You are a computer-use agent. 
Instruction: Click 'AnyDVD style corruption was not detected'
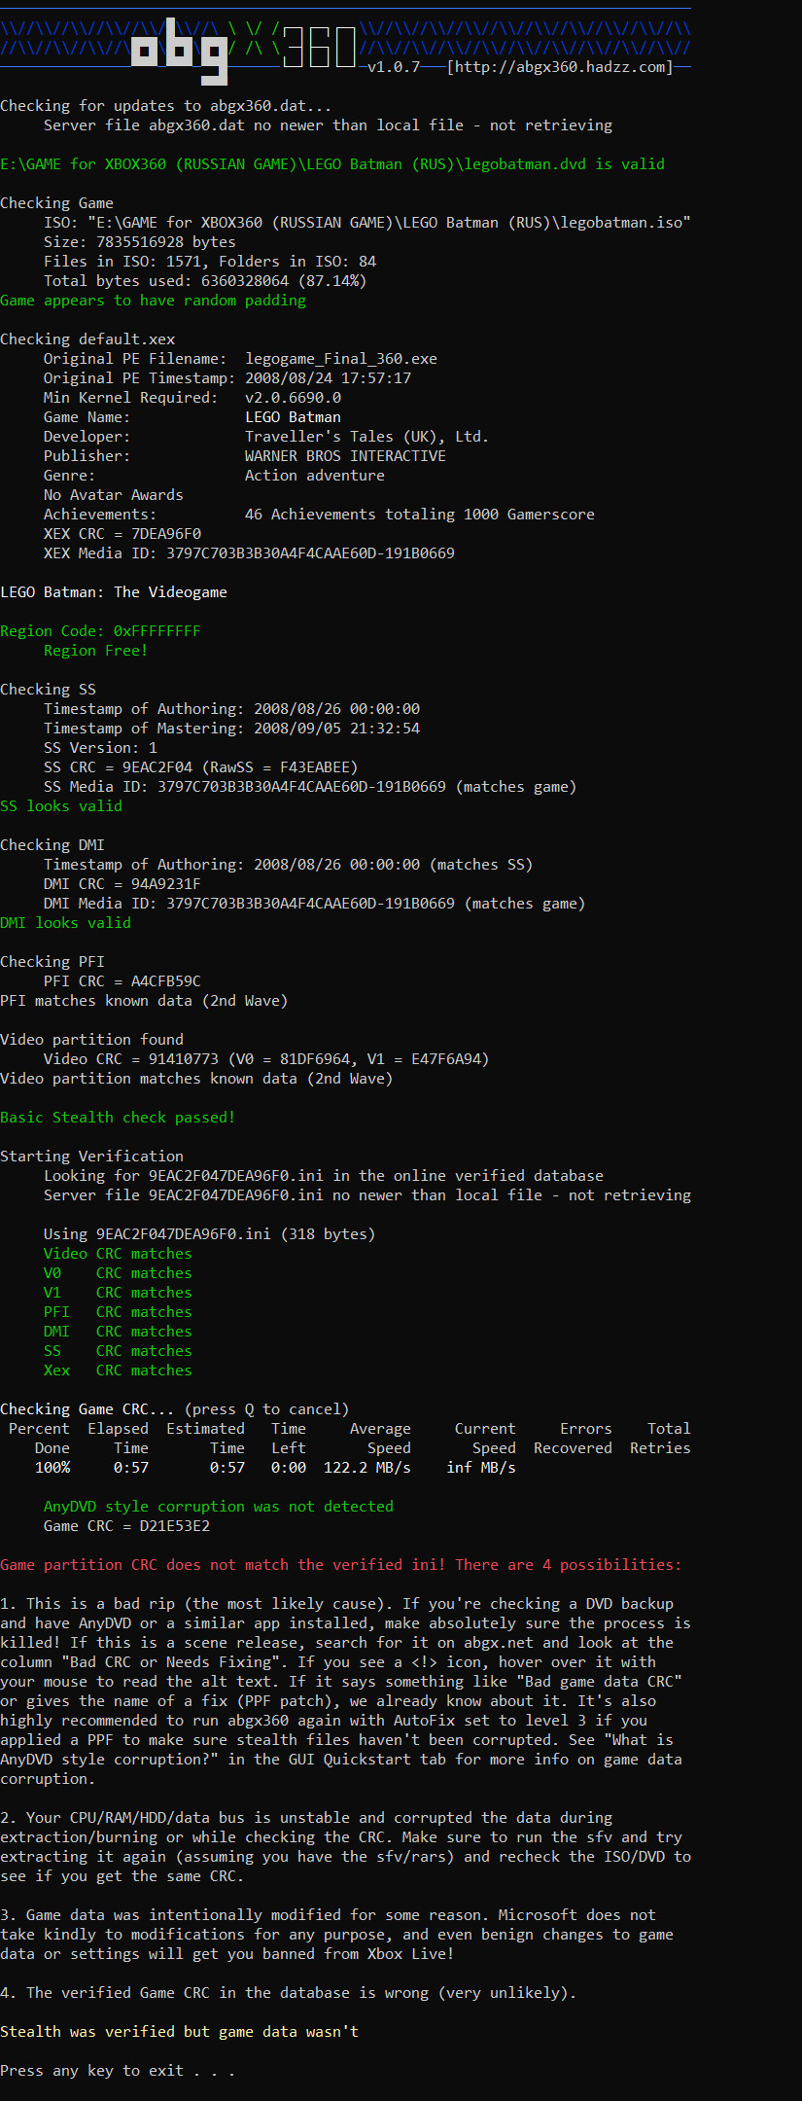click(219, 1507)
